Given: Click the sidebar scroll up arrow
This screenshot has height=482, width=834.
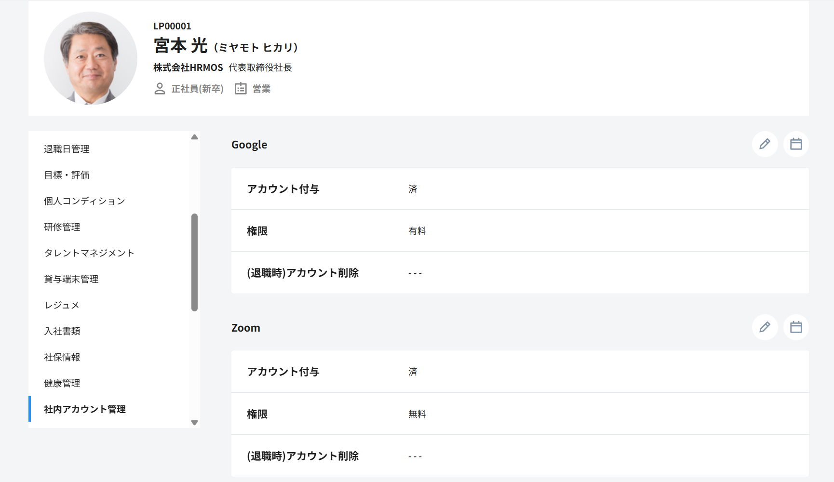Looking at the screenshot, I should [194, 137].
